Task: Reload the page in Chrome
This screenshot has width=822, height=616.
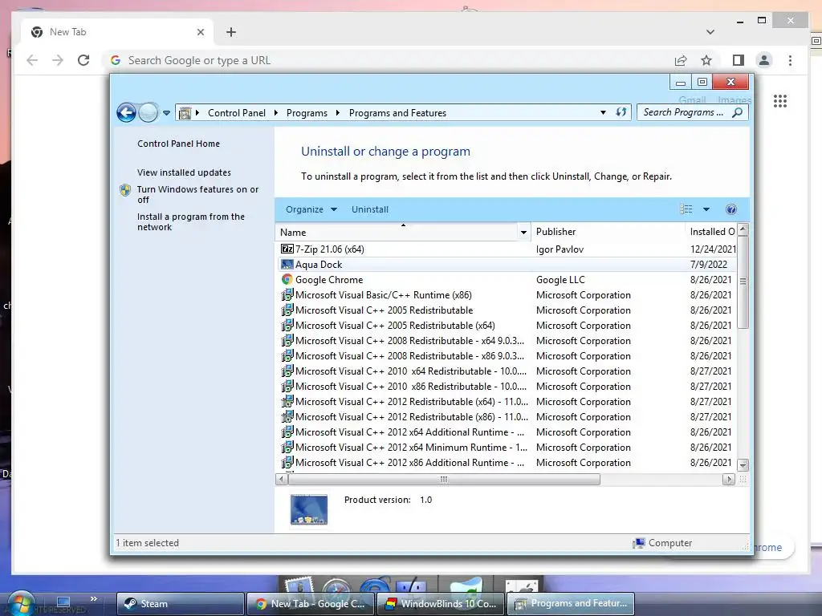Action: 83,60
